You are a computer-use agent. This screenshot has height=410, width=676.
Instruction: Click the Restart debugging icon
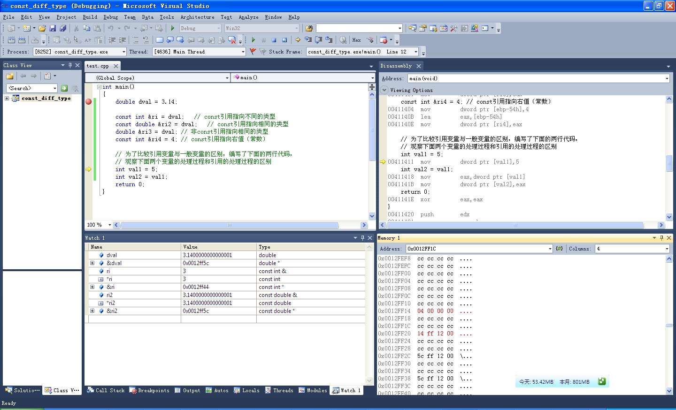click(x=284, y=40)
